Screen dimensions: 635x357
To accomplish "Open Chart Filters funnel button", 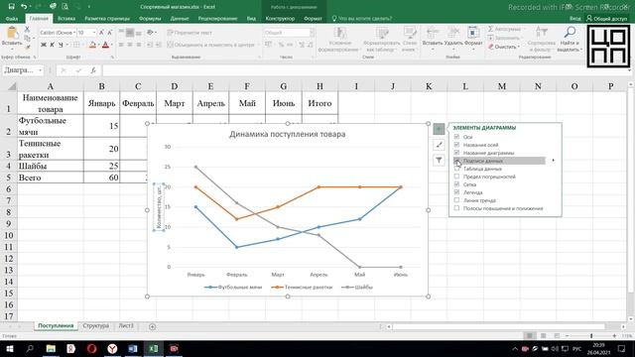I will tap(439, 160).
